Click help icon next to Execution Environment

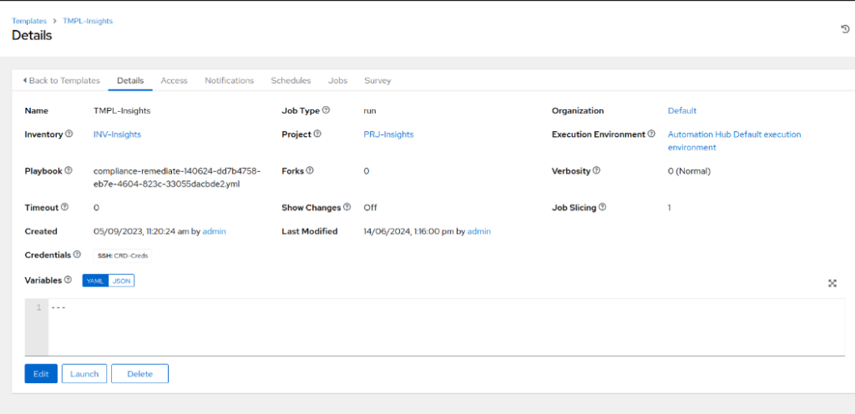pos(650,134)
